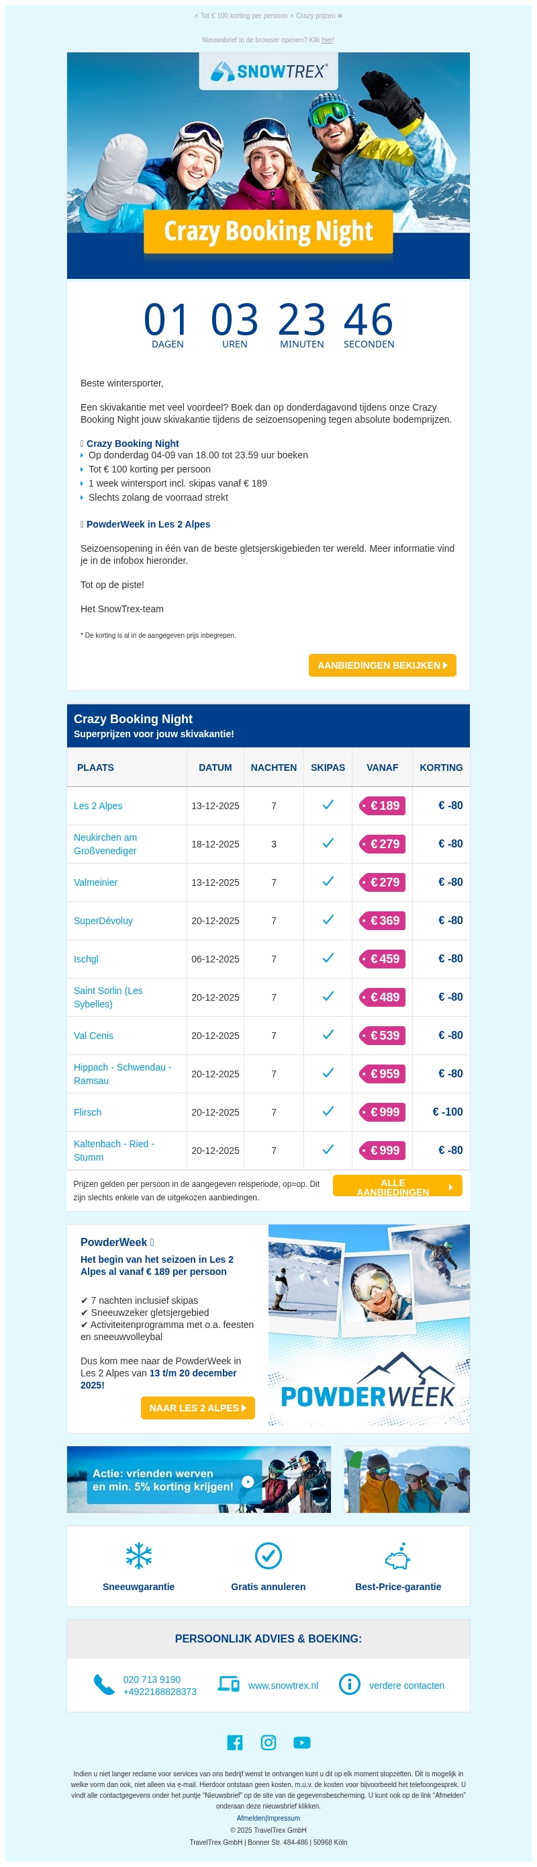This screenshot has width=537, height=1867.
Task: Open the Instagram icon link
Action: click(268, 1743)
